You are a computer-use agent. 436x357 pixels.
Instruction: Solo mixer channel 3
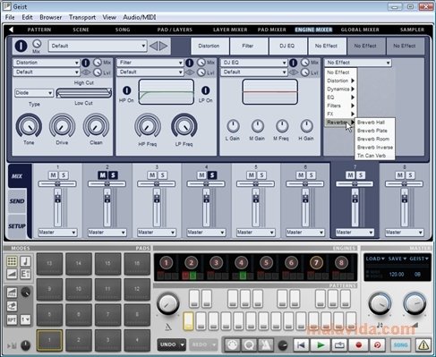162,175
